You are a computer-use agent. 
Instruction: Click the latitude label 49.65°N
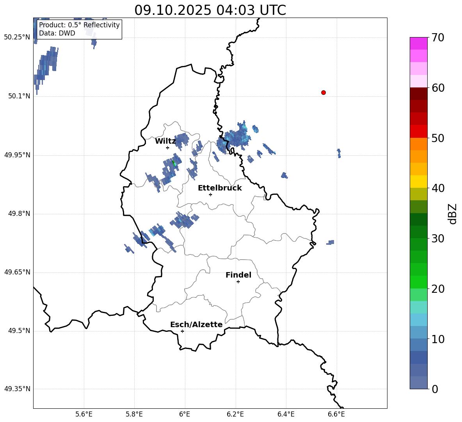(x=17, y=272)
